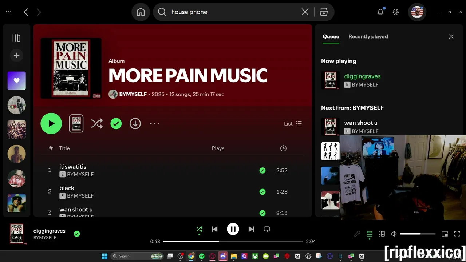Toggle shuffle in the player controls

(199, 229)
